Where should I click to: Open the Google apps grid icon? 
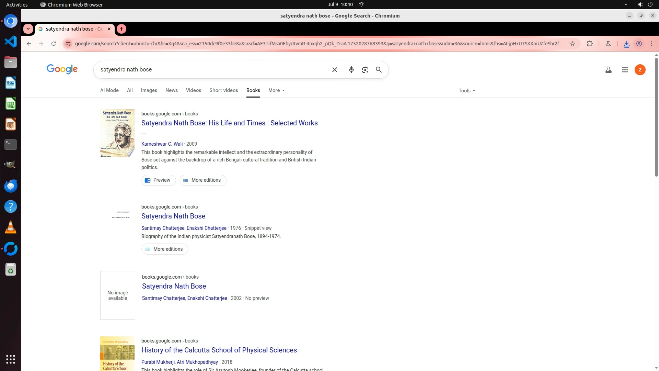point(625,70)
